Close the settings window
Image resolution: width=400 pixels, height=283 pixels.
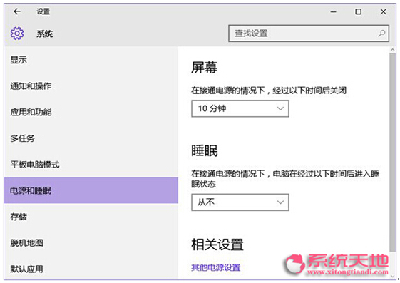coord(384,11)
